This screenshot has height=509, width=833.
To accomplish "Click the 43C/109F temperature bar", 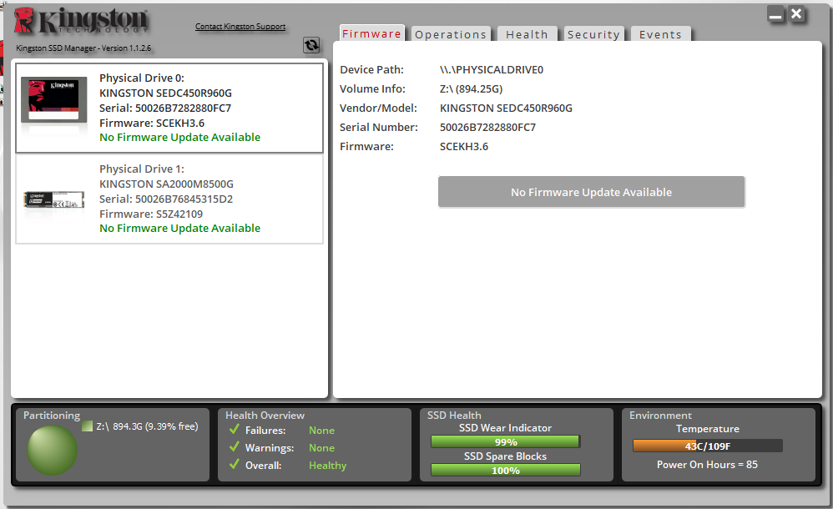I will (x=708, y=446).
